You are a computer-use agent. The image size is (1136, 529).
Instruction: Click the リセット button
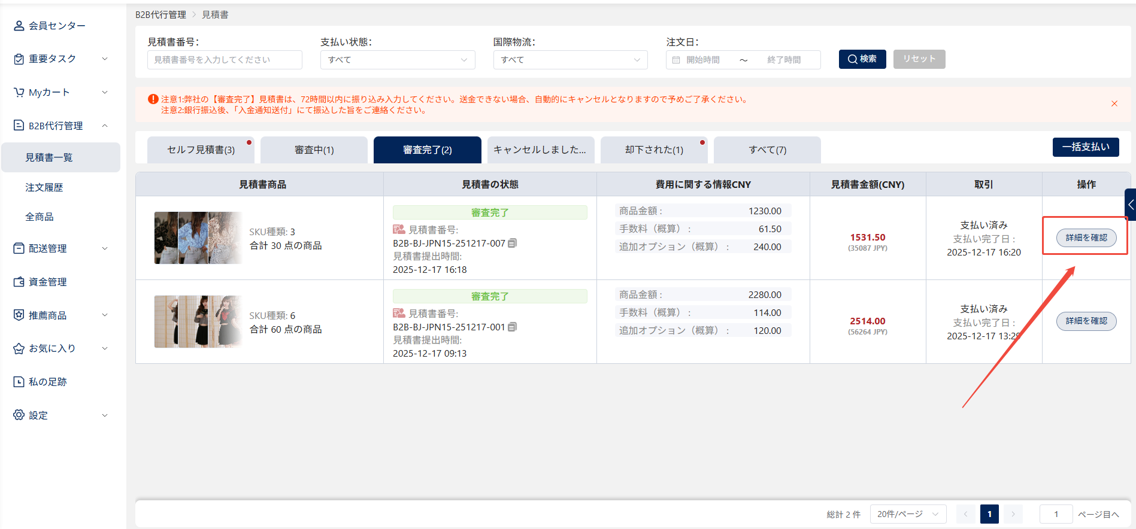(919, 59)
